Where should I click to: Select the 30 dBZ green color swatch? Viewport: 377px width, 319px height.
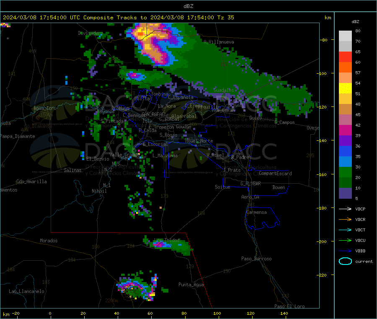(x=345, y=172)
